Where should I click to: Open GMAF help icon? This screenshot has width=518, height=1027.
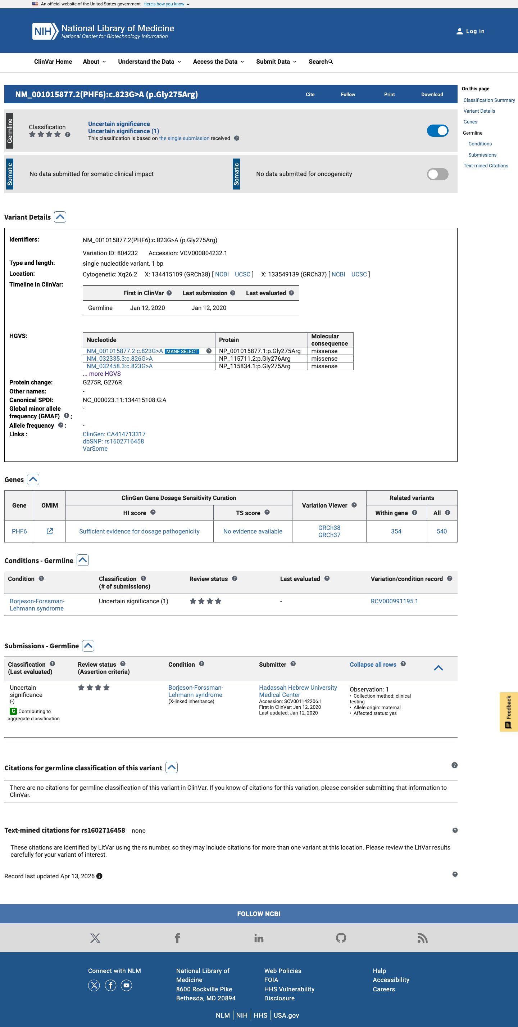point(67,416)
